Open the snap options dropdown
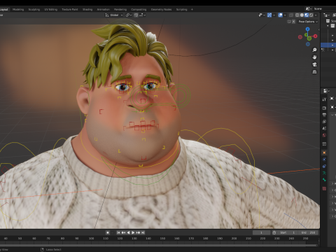 click(x=143, y=15)
